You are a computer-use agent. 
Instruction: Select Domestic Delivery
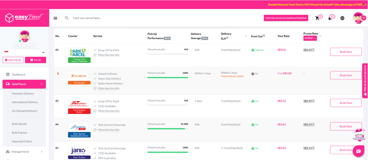[23, 94]
